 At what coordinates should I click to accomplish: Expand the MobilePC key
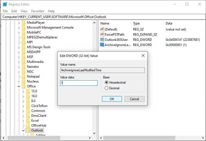[x=19, y=32]
